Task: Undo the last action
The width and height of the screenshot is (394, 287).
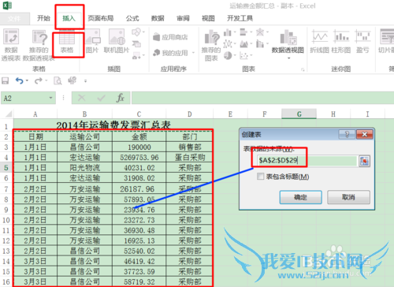Action: [x=20, y=80]
